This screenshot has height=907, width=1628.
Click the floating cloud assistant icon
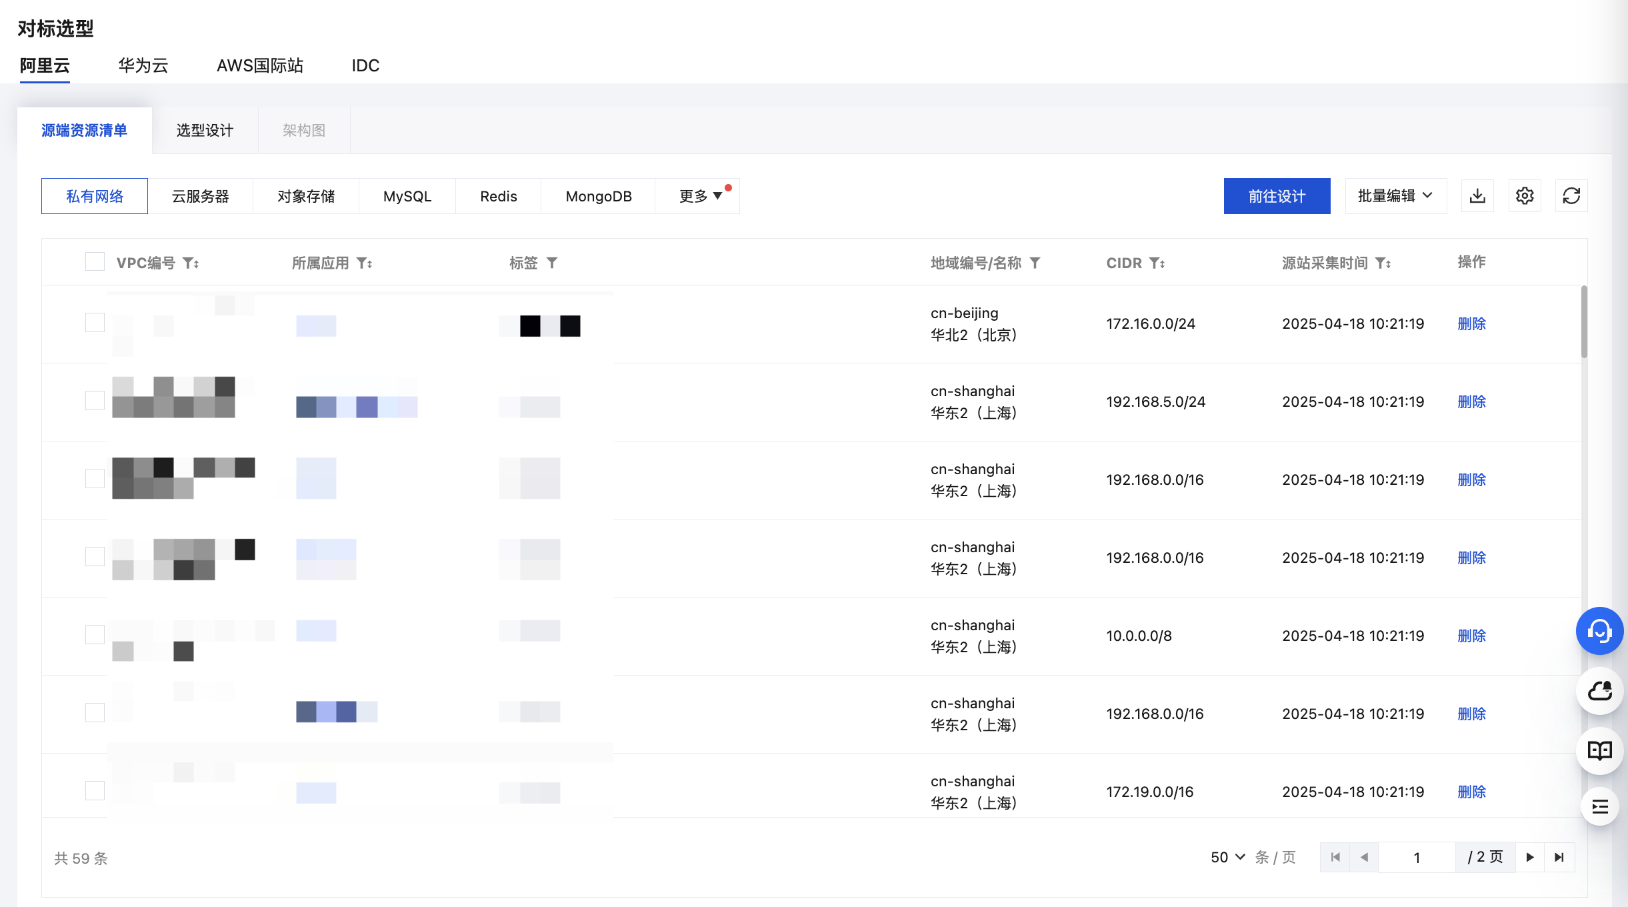(x=1599, y=691)
